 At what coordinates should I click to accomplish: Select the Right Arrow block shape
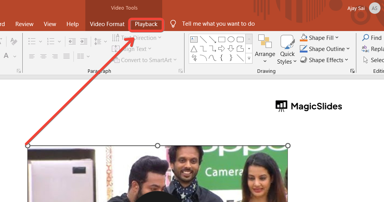pos(222,49)
